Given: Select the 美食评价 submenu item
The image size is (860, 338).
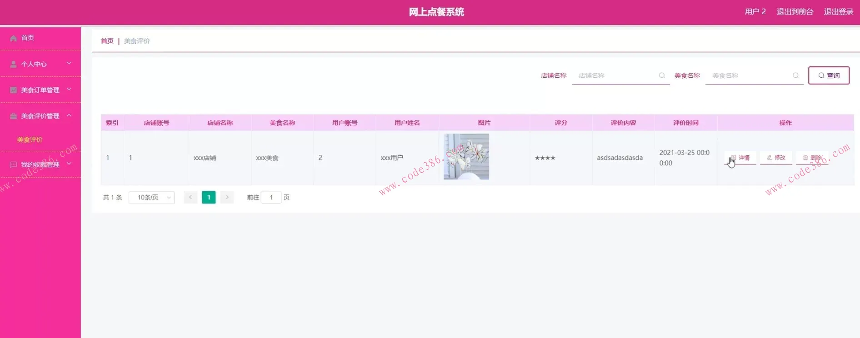Looking at the screenshot, I should tap(30, 139).
